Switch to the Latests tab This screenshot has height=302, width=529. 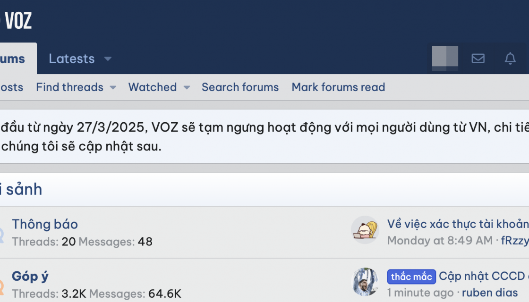coord(71,59)
